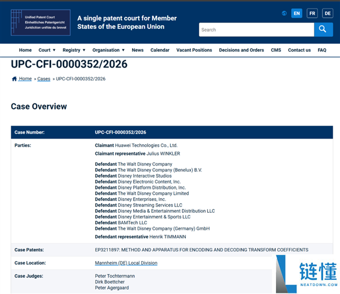Click judge name Peter Agergaard

click(112, 288)
